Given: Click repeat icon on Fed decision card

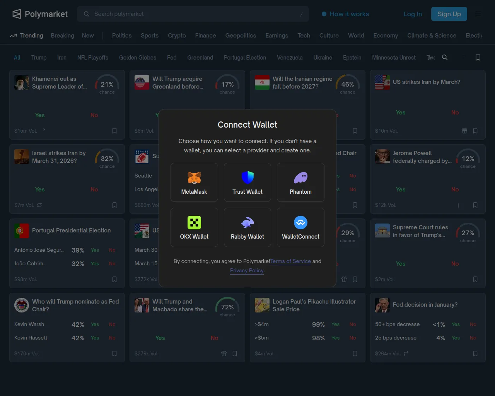Looking at the screenshot, I should click(406, 353).
